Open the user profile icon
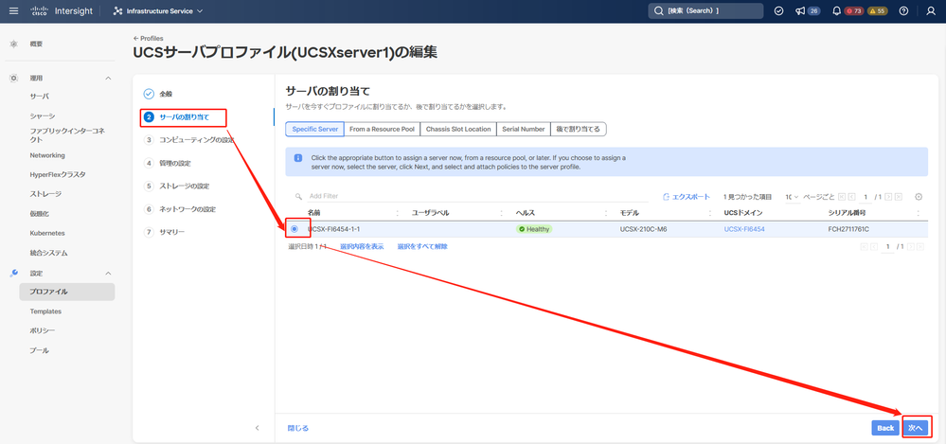The image size is (946, 444). pyautogui.click(x=930, y=10)
